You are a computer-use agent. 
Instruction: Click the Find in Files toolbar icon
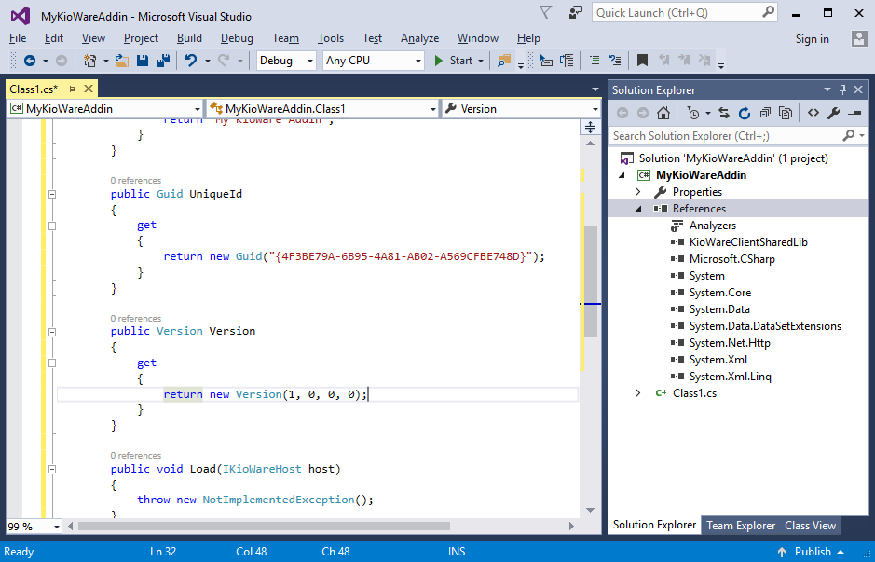(504, 61)
